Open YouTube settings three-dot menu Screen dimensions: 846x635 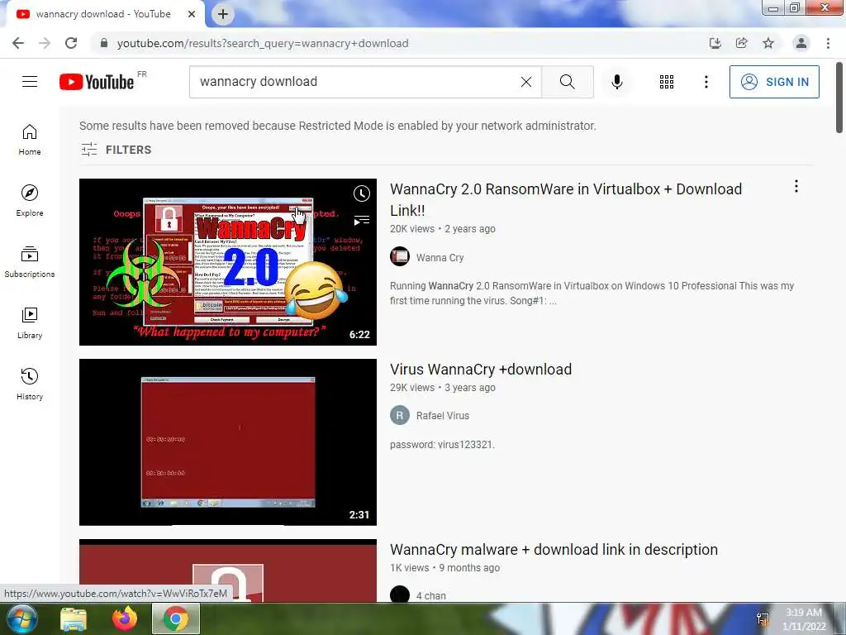point(706,82)
